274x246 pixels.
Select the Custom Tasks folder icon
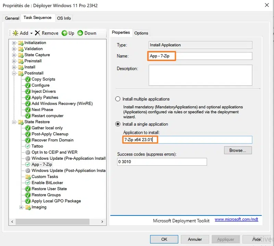coord(28,177)
